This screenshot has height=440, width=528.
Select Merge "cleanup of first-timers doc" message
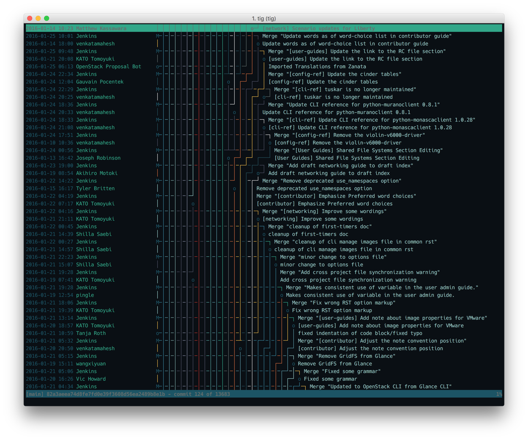tap(320, 227)
